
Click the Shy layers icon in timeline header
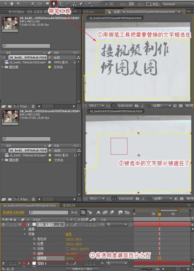pos(98,212)
